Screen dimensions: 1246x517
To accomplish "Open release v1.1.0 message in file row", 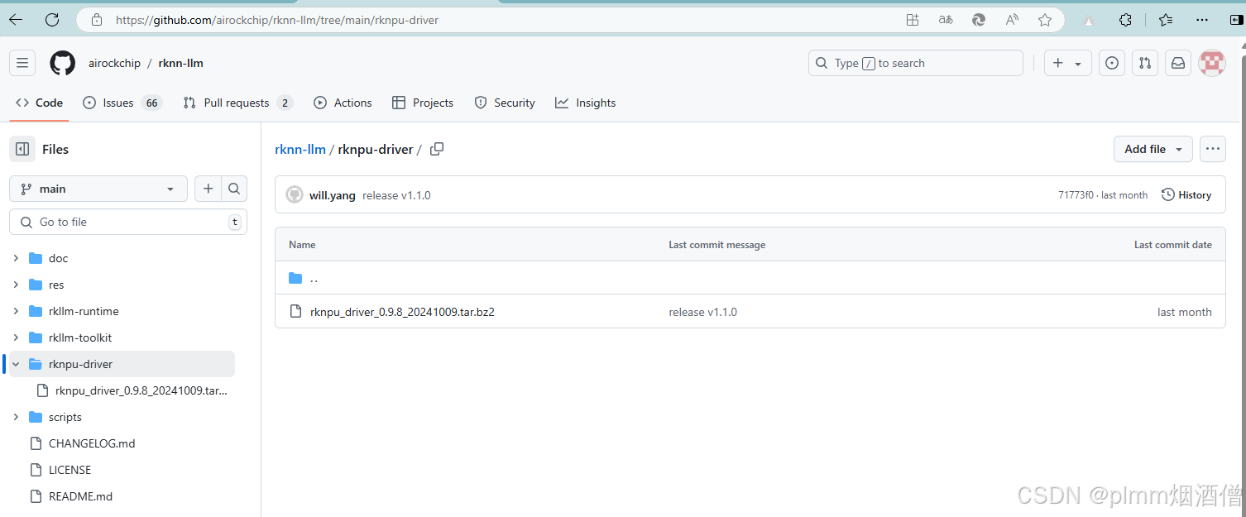I will (x=702, y=312).
